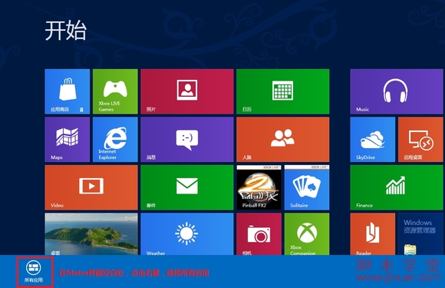The height and width of the screenshot is (288, 445).
Task: Launch the Xbox Companion tile
Action: point(307,234)
